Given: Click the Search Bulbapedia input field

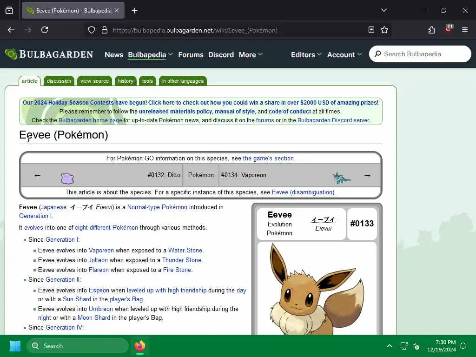Looking at the screenshot, I should point(420,54).
